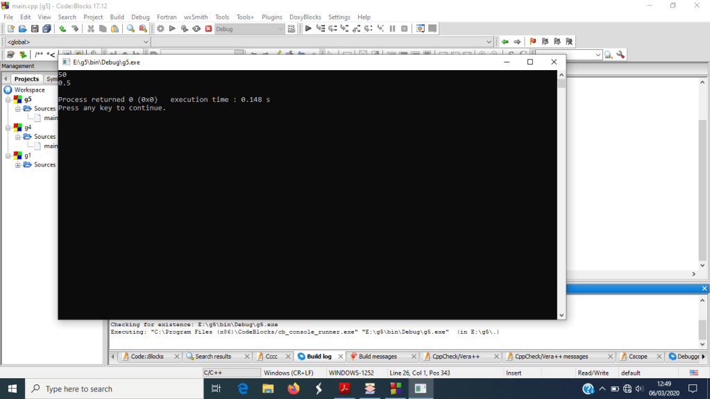710x399 pixels.
Task: Start debugger with Debug/Continue icon
Action: pos(309,28)
